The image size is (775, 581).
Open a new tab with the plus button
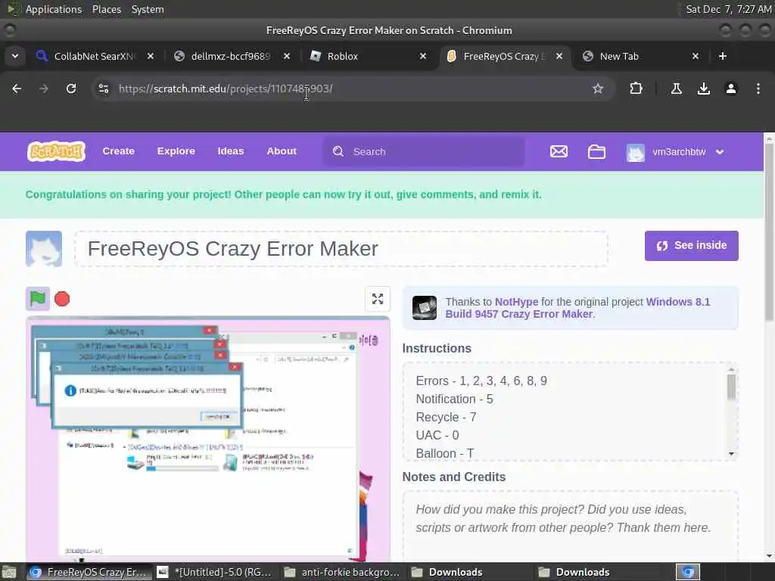pyautogui.click(x=723, y=56)
